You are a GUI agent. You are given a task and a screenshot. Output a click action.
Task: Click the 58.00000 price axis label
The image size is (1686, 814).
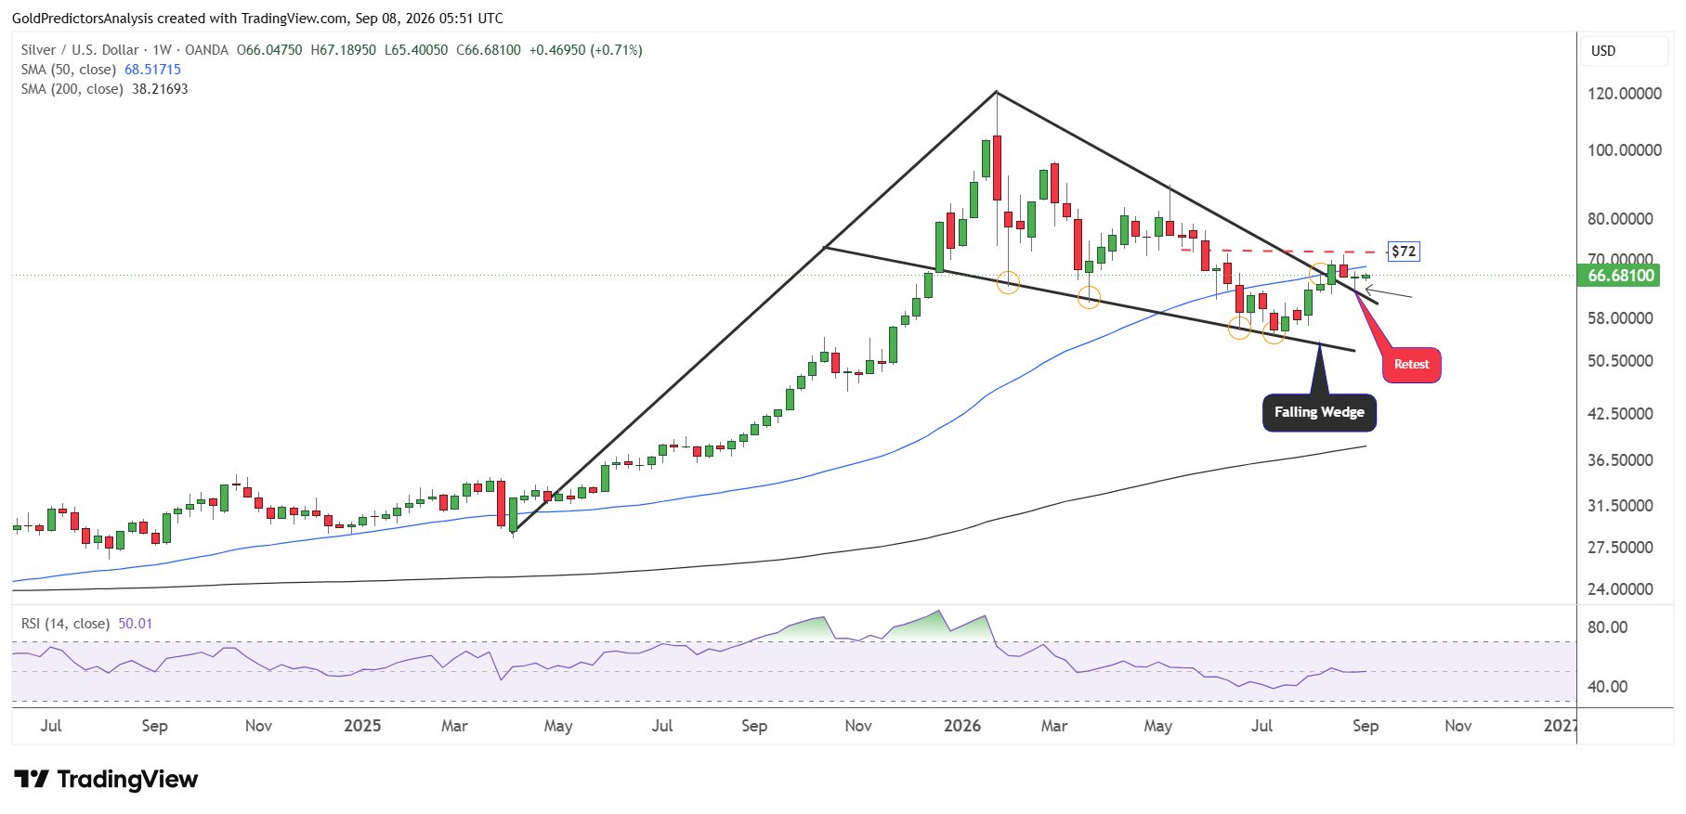point(1620,318)
